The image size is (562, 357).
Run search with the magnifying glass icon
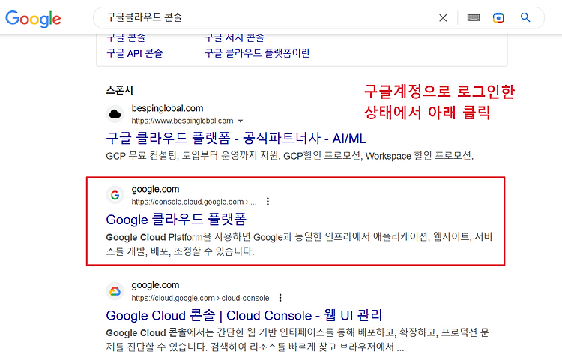[x=525, y=17]
